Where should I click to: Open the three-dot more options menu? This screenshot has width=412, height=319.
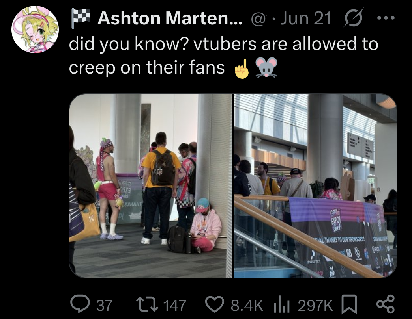(x=386, y=18)
